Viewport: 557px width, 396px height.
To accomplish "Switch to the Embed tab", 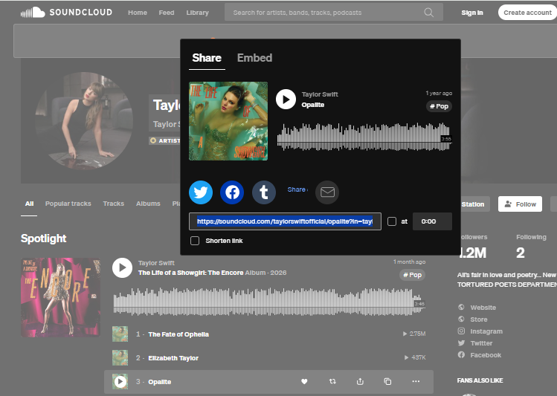I will click(254, 58).
